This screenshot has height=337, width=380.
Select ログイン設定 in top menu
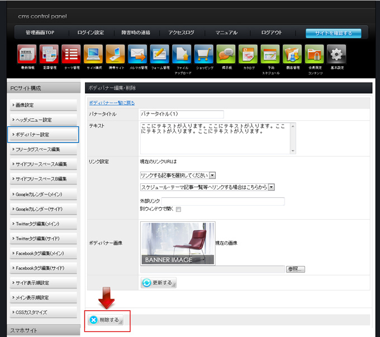[91, 33]
